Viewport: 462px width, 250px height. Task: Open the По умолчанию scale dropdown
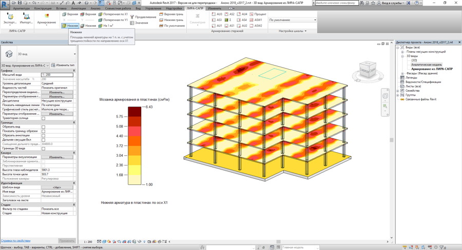click(x=293, y=20)
